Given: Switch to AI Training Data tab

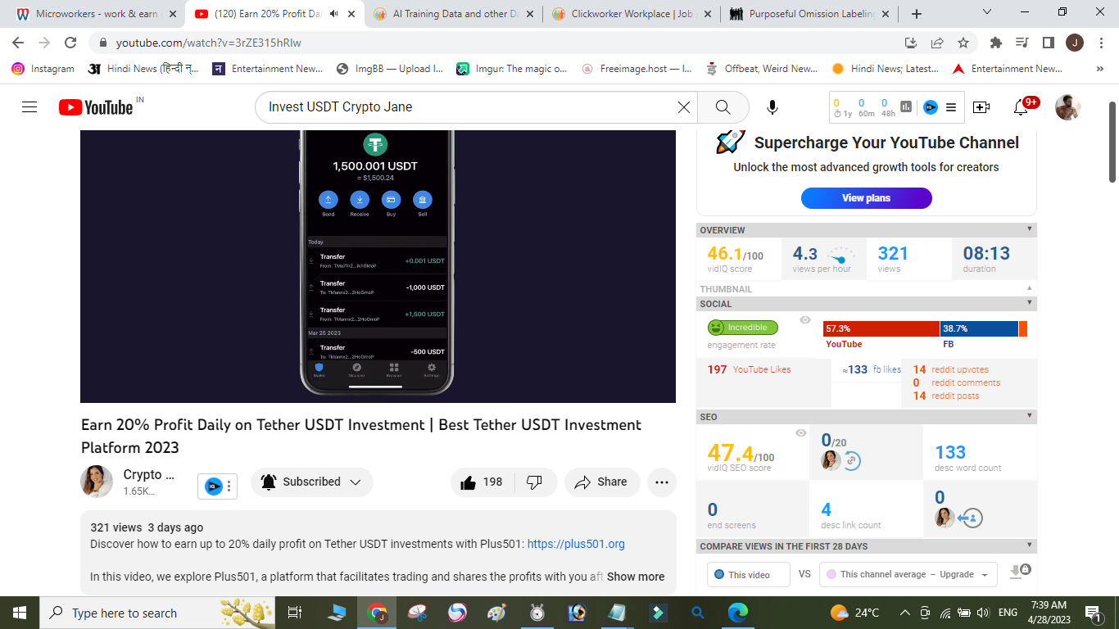Looking at the screenshot, I should 454,14.
